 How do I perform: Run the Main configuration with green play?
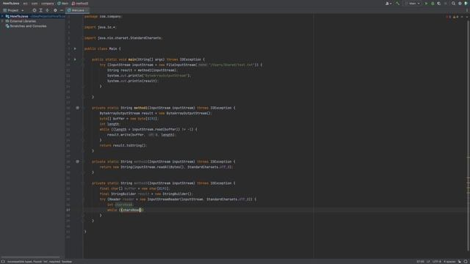pos(426,3)
